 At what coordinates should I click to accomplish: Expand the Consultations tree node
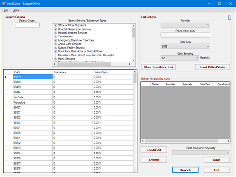coord(56,37)
